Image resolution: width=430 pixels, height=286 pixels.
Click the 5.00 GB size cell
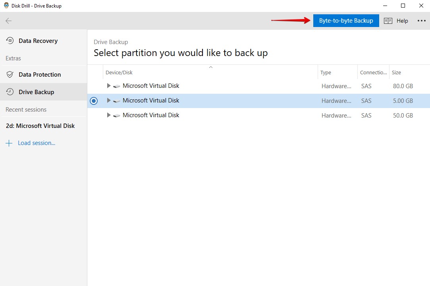coord(403,101)
